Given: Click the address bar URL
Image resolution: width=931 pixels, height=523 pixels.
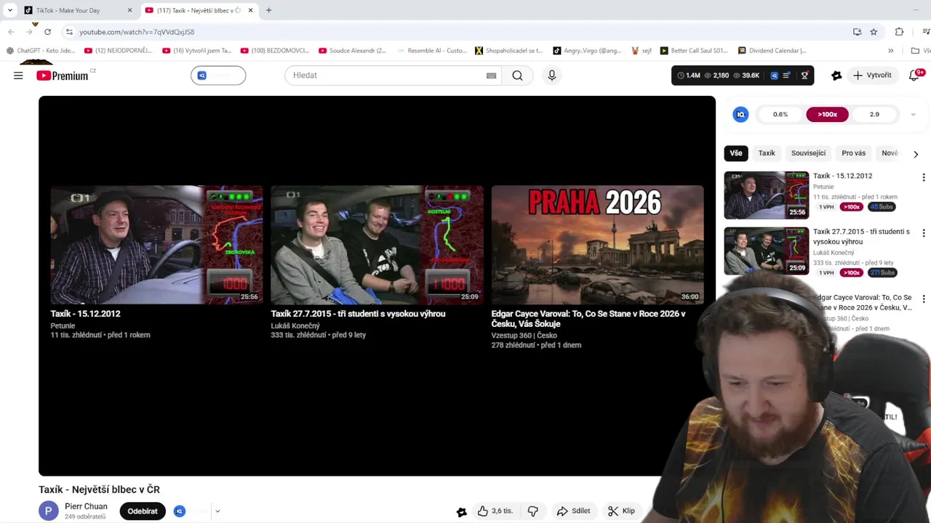Looking at the screenshot, I should tap(137, 32).
